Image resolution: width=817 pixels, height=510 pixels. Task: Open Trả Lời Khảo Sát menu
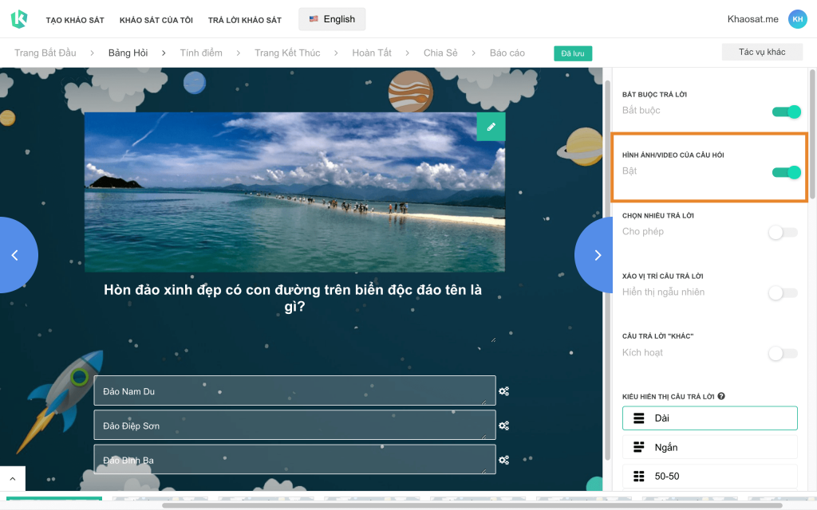tap(245, 20)
